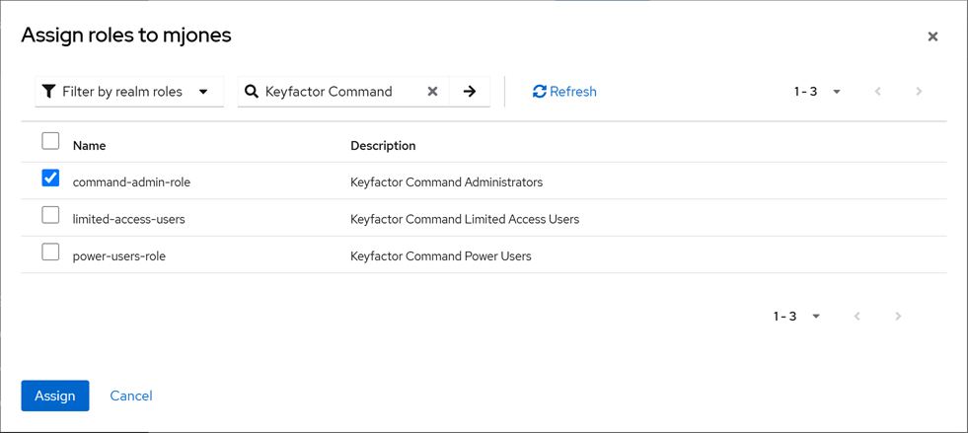Select the power-users-role checkbox
Screen dimensions: 968x433
[50, 253]
